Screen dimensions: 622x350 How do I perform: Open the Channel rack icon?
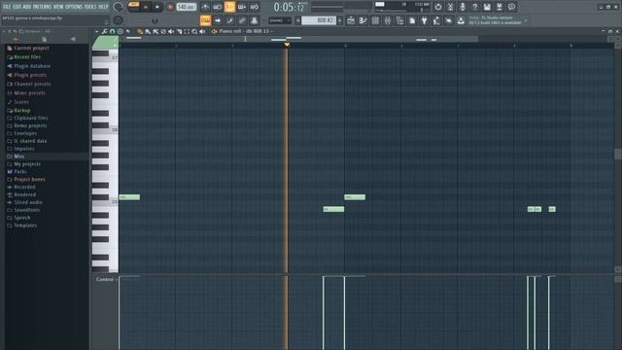pyautogui.click(x=375, y=20)
